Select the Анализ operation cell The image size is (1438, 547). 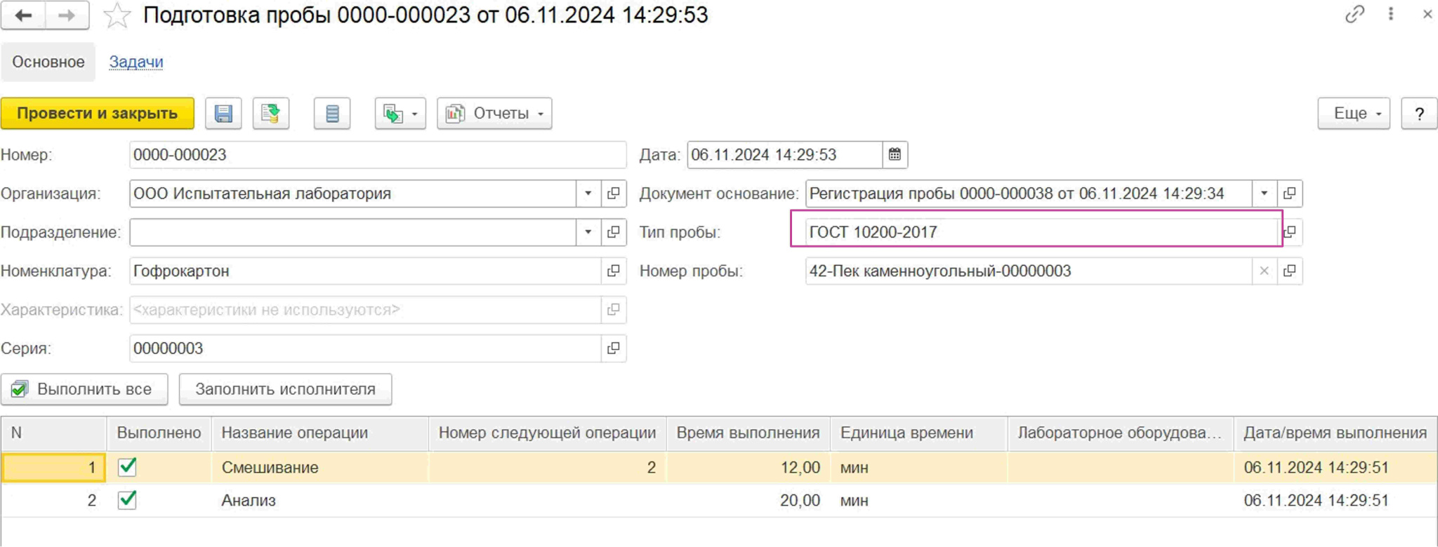click(320, 501)
